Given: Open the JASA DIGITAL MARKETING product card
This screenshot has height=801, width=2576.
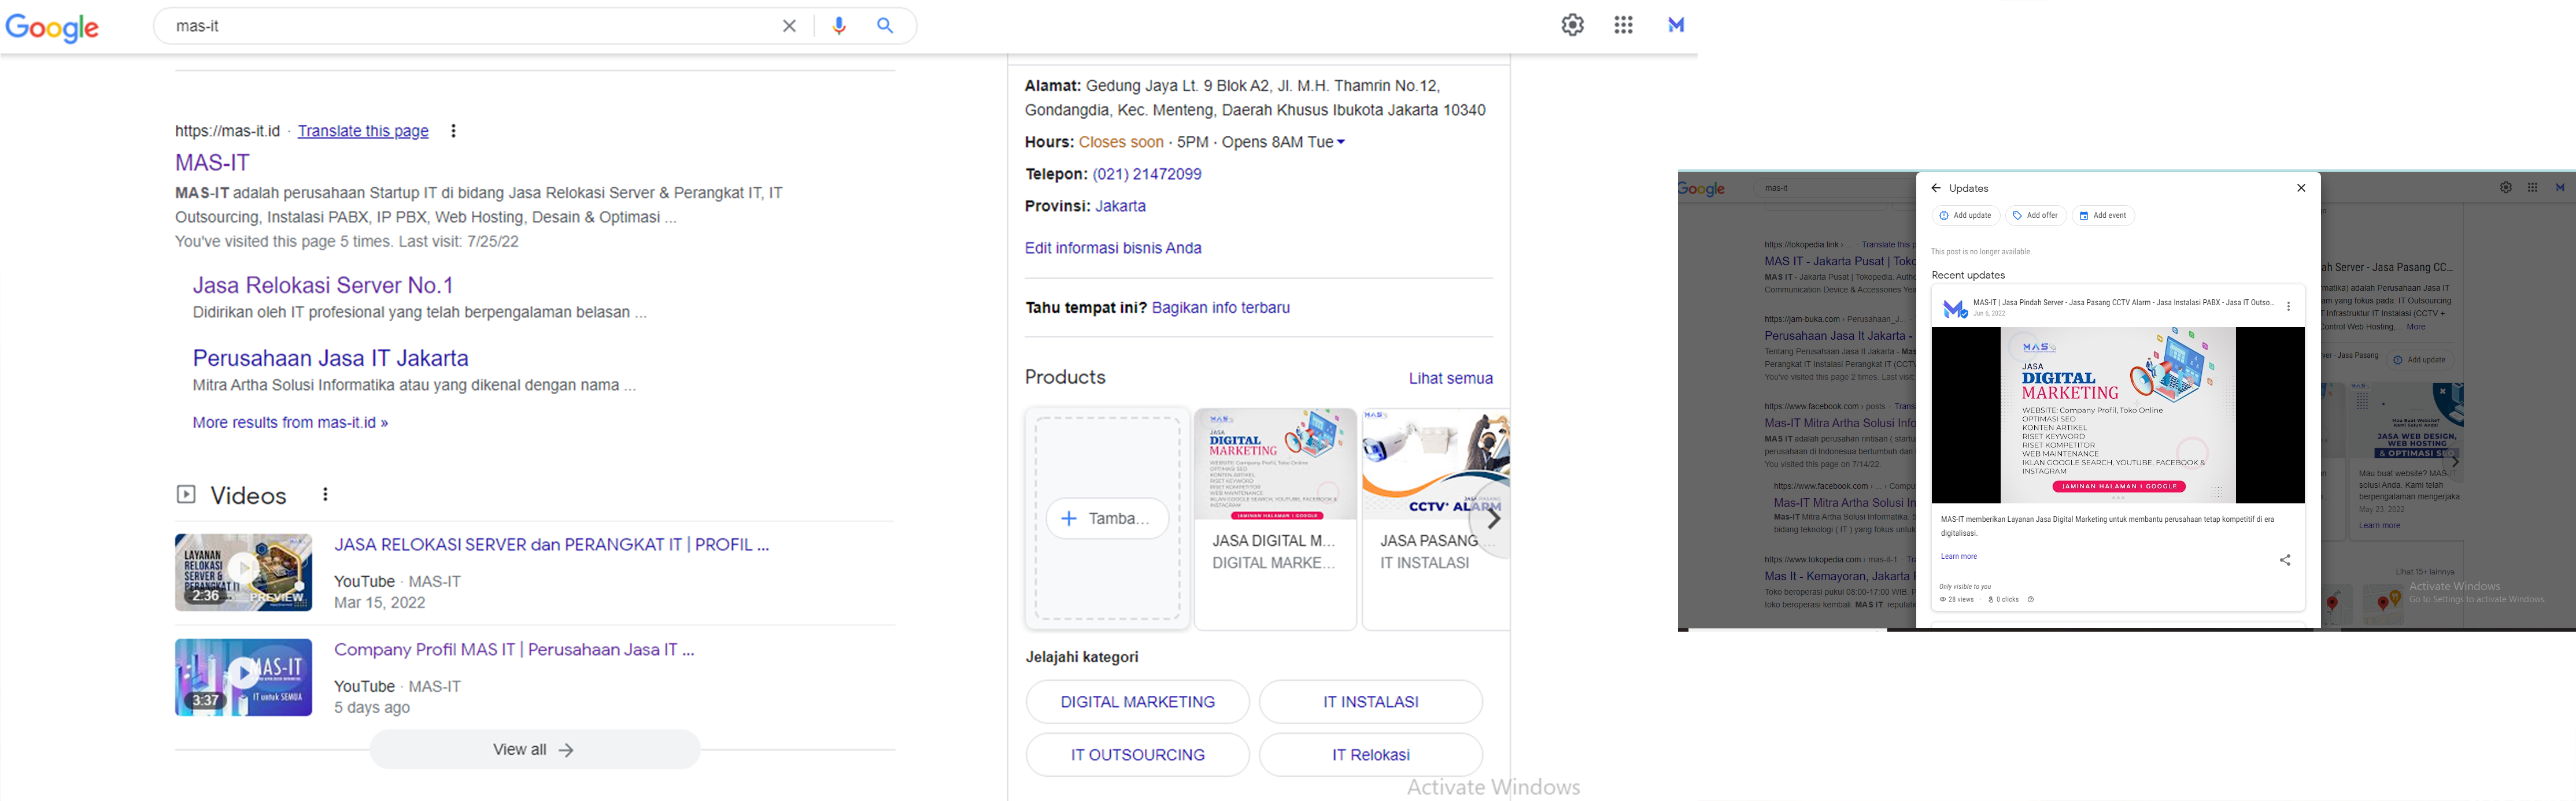Looking at the screenshot, I should (x=1275, y=519).
